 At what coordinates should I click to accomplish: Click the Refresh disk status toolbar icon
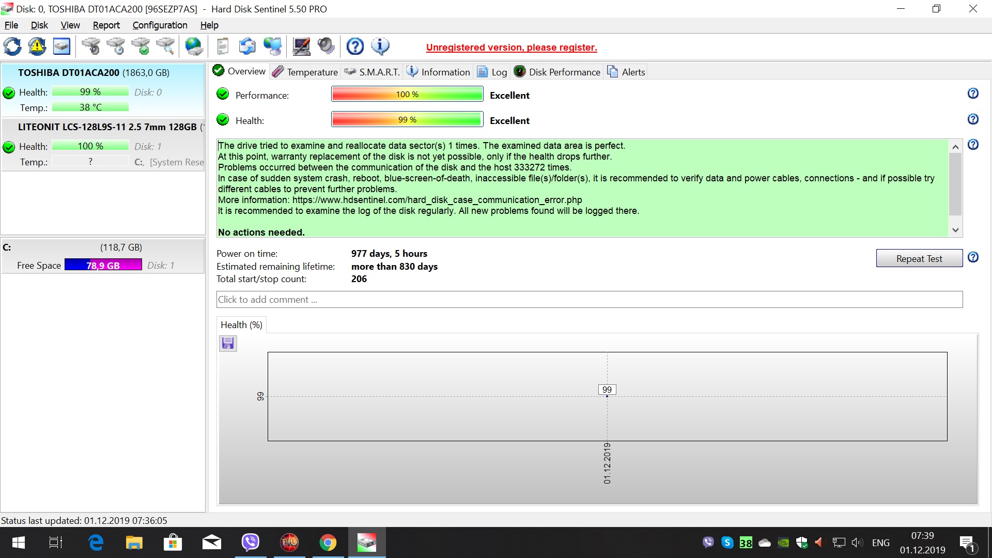(x=12, y=47)
